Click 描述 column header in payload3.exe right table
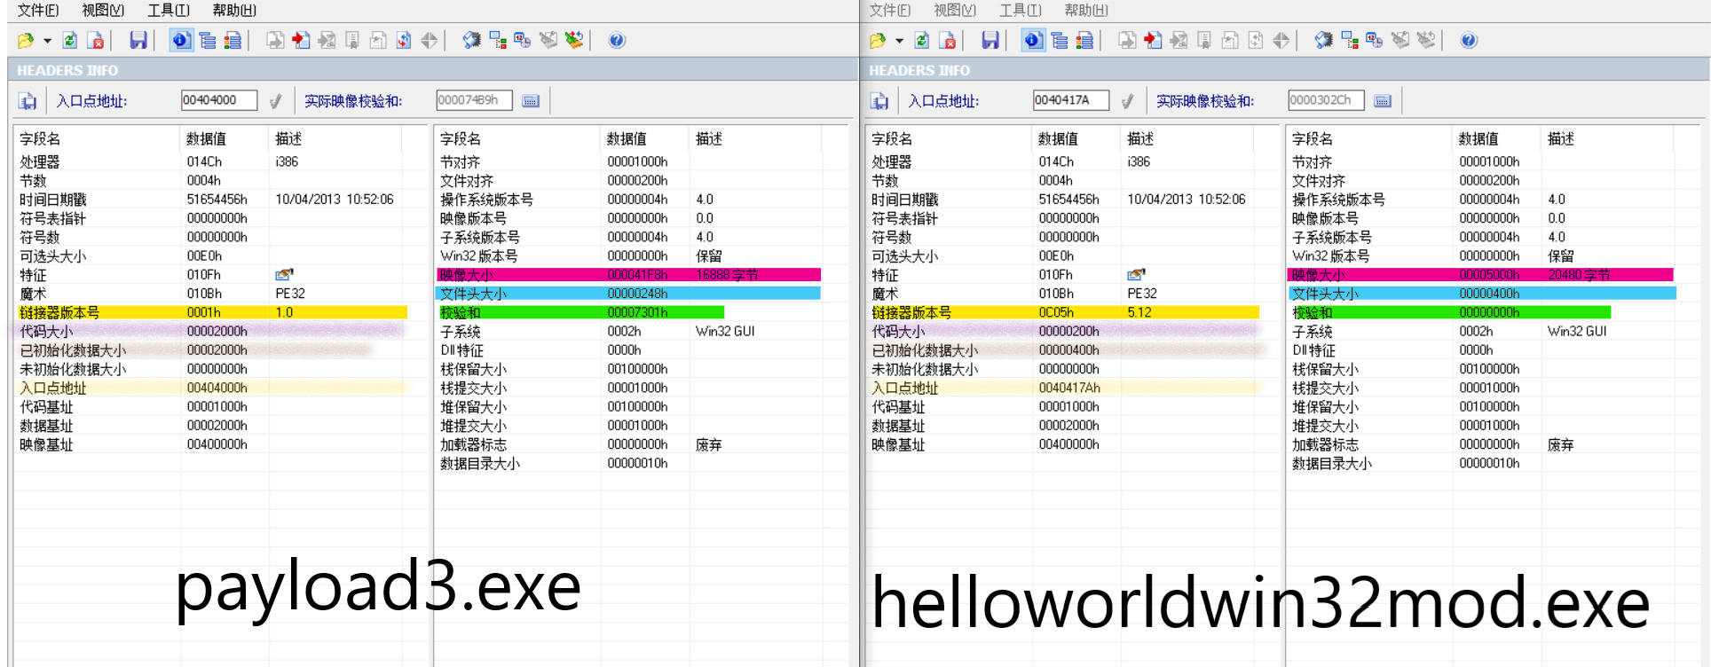Image resolution: width=1711 pixels, height=667 pixels. coord(755,139)
